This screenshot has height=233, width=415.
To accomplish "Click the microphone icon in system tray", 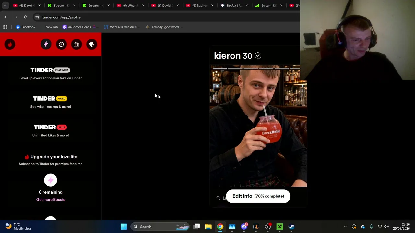I will click(371, 227).
